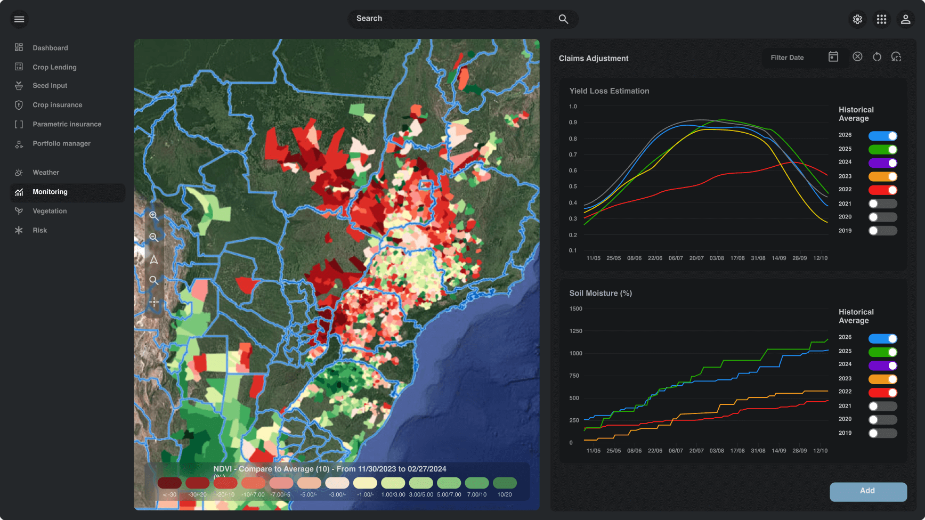Clear Claims Adjustment filters with the X icon
Screen dimensions: 925x520
click(x=858, y=56)
